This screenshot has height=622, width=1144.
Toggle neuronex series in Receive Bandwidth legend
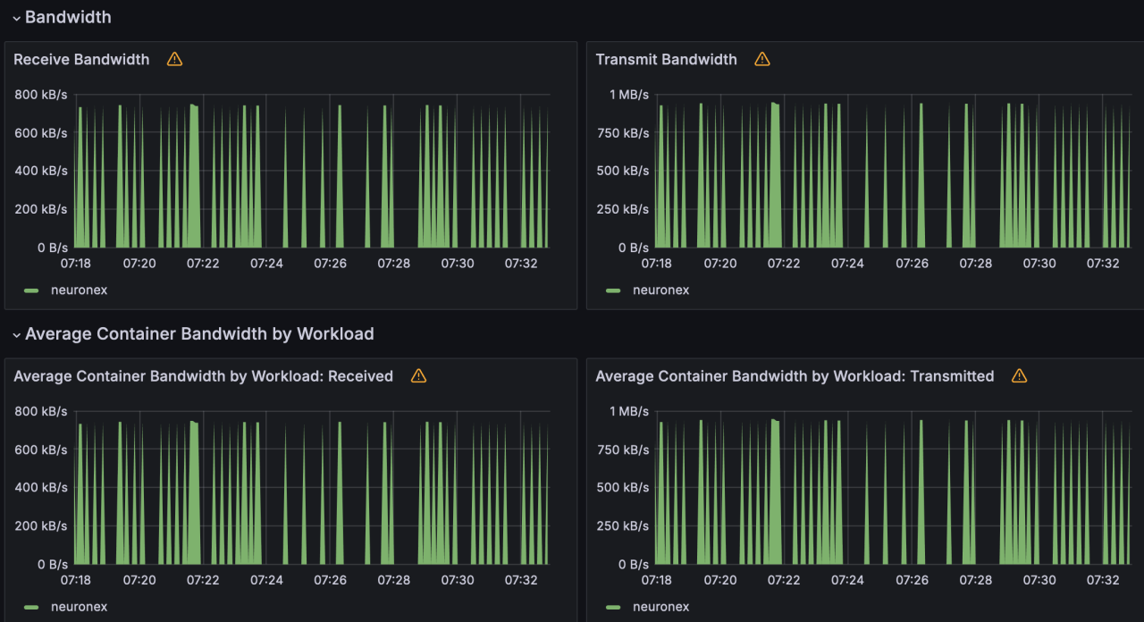pos(79,290)
